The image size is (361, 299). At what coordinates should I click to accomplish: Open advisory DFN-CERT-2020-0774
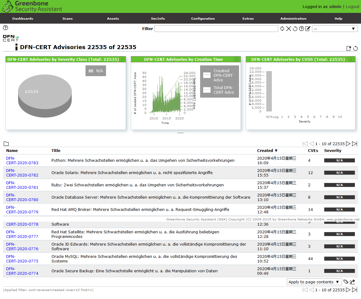22,271
